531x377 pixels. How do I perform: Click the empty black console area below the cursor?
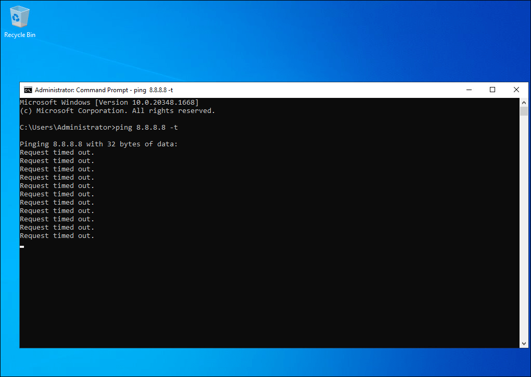[x=260, y=297]
